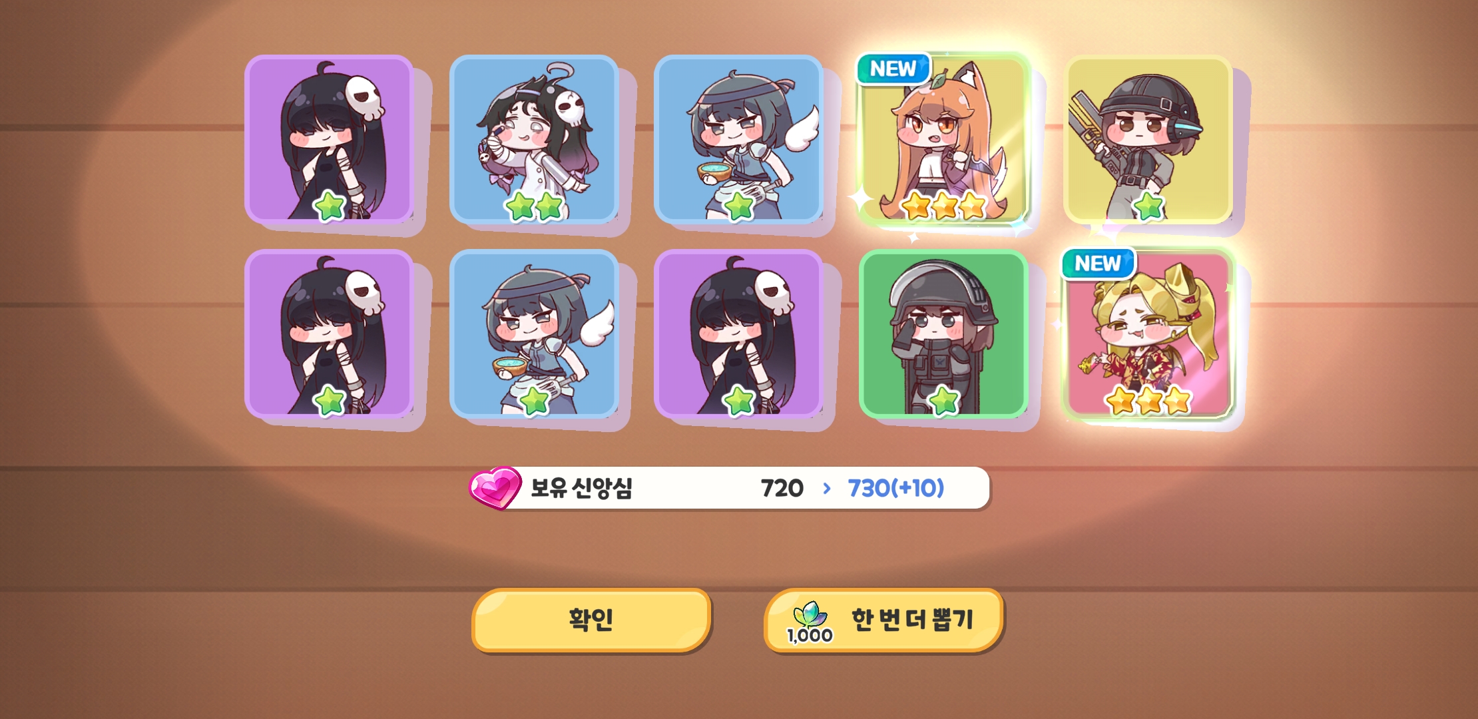Tap the bottom-row winged girl with bowl card
Image resolution: width=1478 pixels, height=719 pixels.
pos(534,334)
